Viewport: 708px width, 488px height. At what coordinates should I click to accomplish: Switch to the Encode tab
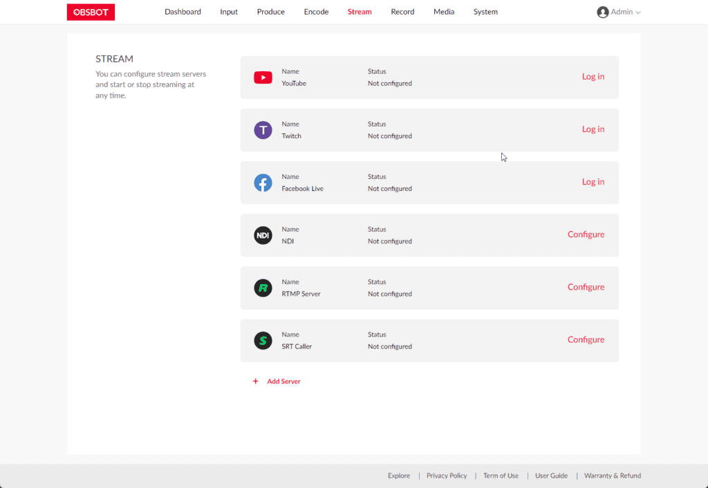tap(316, 12)
